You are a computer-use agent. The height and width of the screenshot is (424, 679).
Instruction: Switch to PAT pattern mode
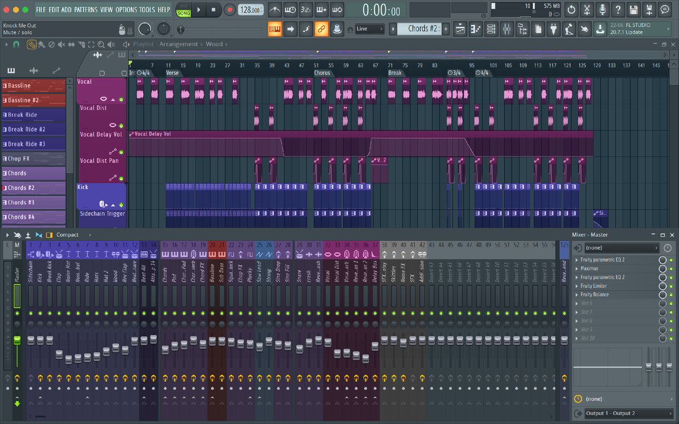[x=183, y=6]
